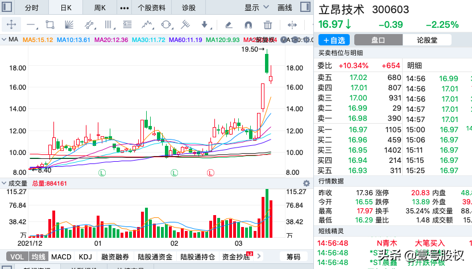This screenshot has height=269, width=472.
Task: Click the 筹码 chips button
Action: [x=293, y=257]
